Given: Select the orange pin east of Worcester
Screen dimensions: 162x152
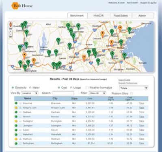Looking at the screenshot, I should click(84, 58).
